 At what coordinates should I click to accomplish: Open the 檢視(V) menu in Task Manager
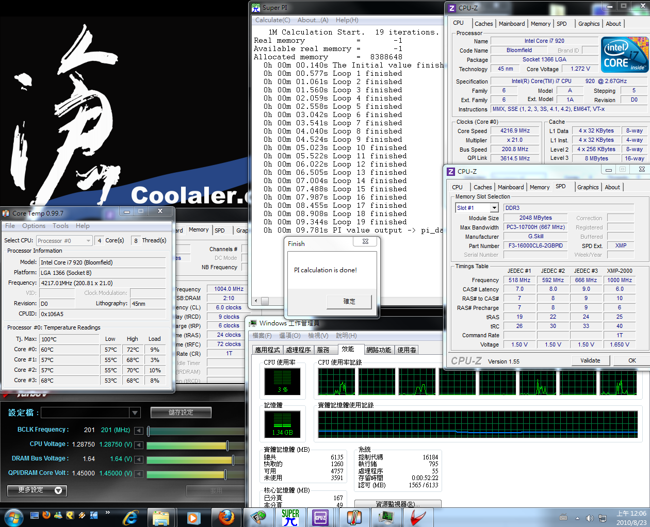(x=318, y=336)
